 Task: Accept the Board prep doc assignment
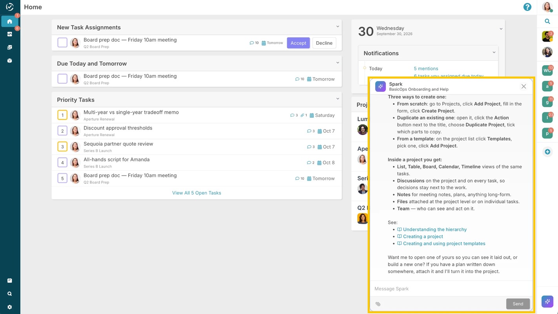point(298,43)
